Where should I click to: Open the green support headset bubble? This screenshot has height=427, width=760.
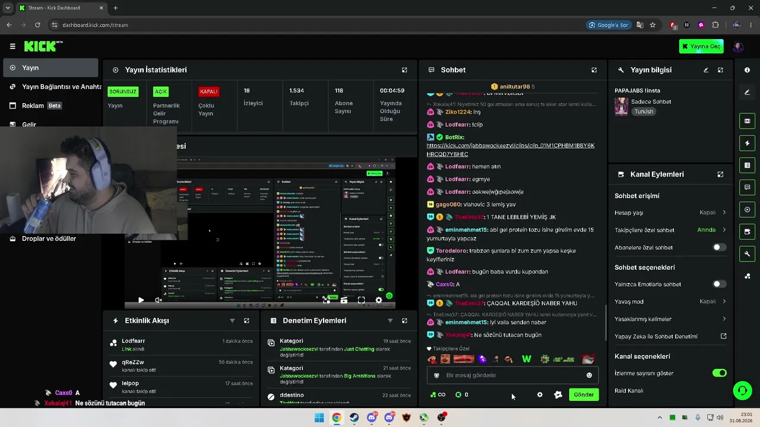(742, 391)
